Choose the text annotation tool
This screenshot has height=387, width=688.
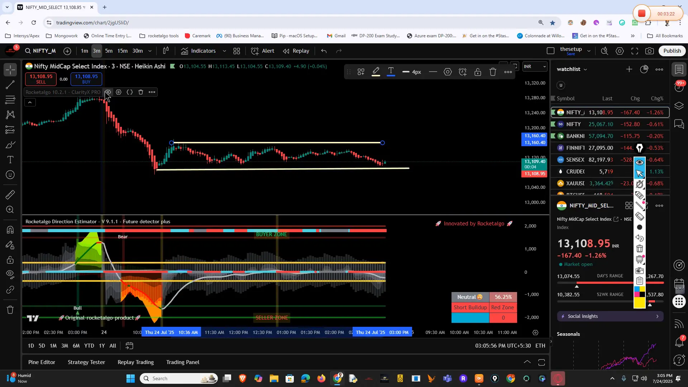(x=10, y=160)
